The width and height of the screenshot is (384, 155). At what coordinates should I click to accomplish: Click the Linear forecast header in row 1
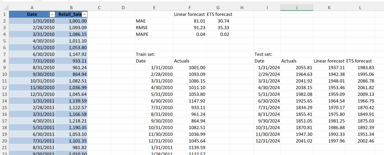click(x=189, y=14)
